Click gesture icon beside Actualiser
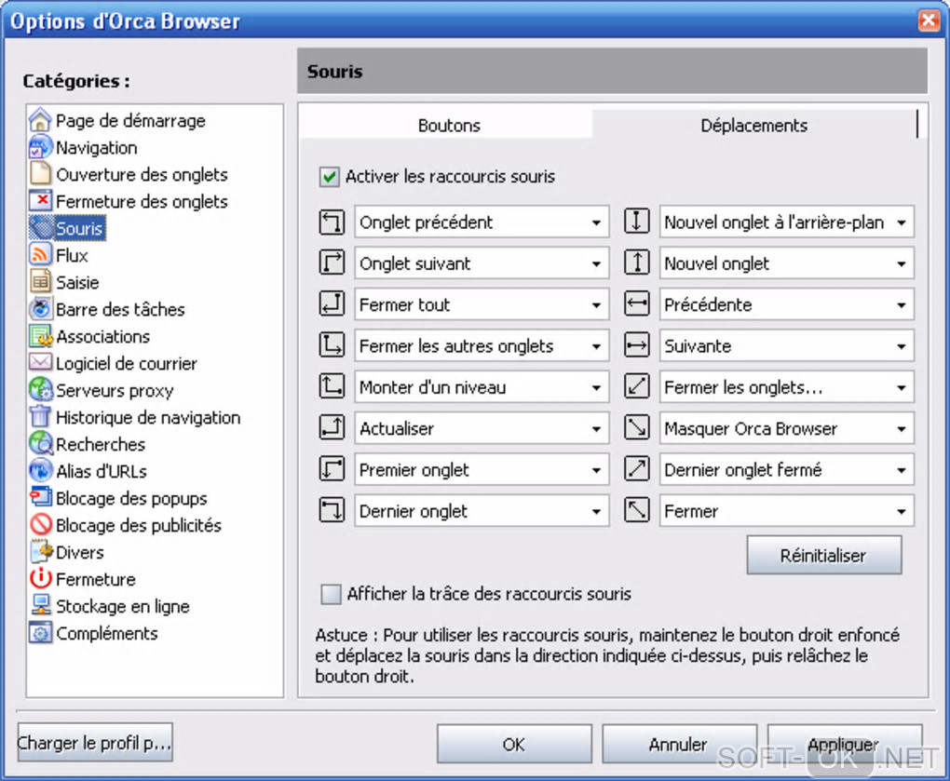This screenshot has width=950, height=781. (332, 428)
